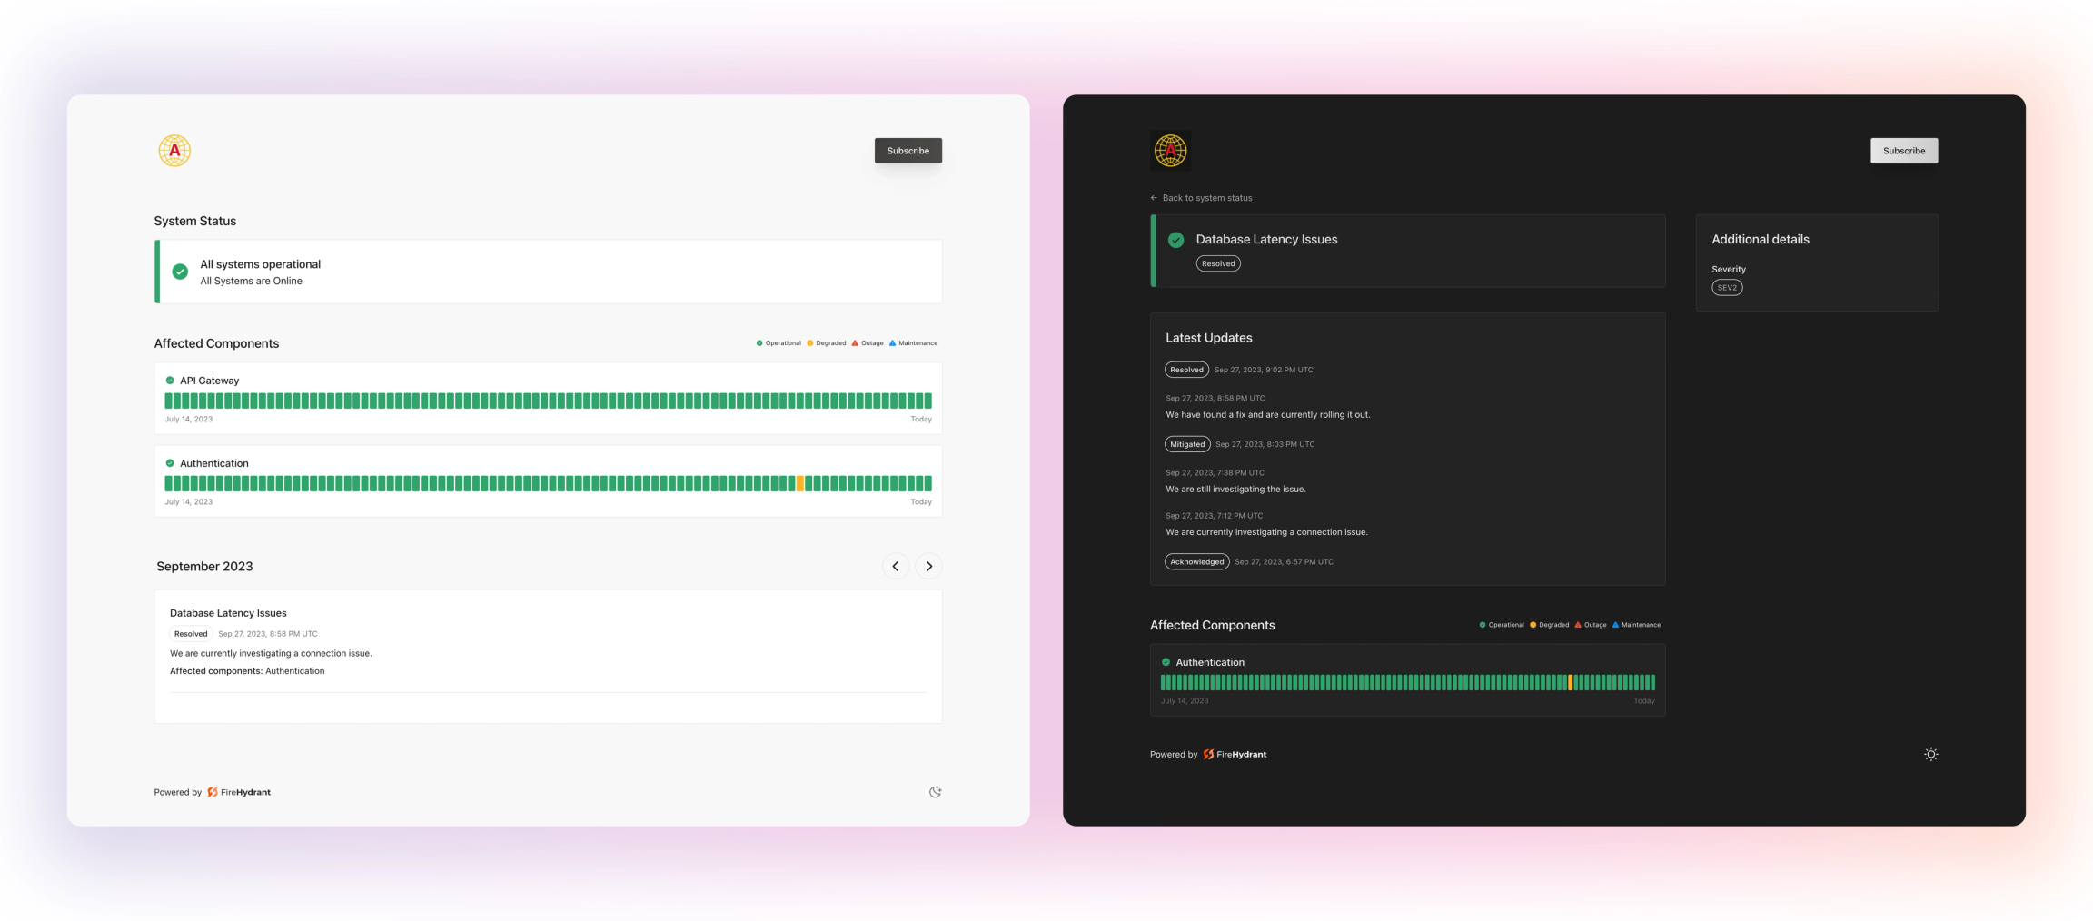Viewport: 2093px width, 921px height.
Task: Click Subscribe button on dark incident page
Action: tap(1904, 151)
